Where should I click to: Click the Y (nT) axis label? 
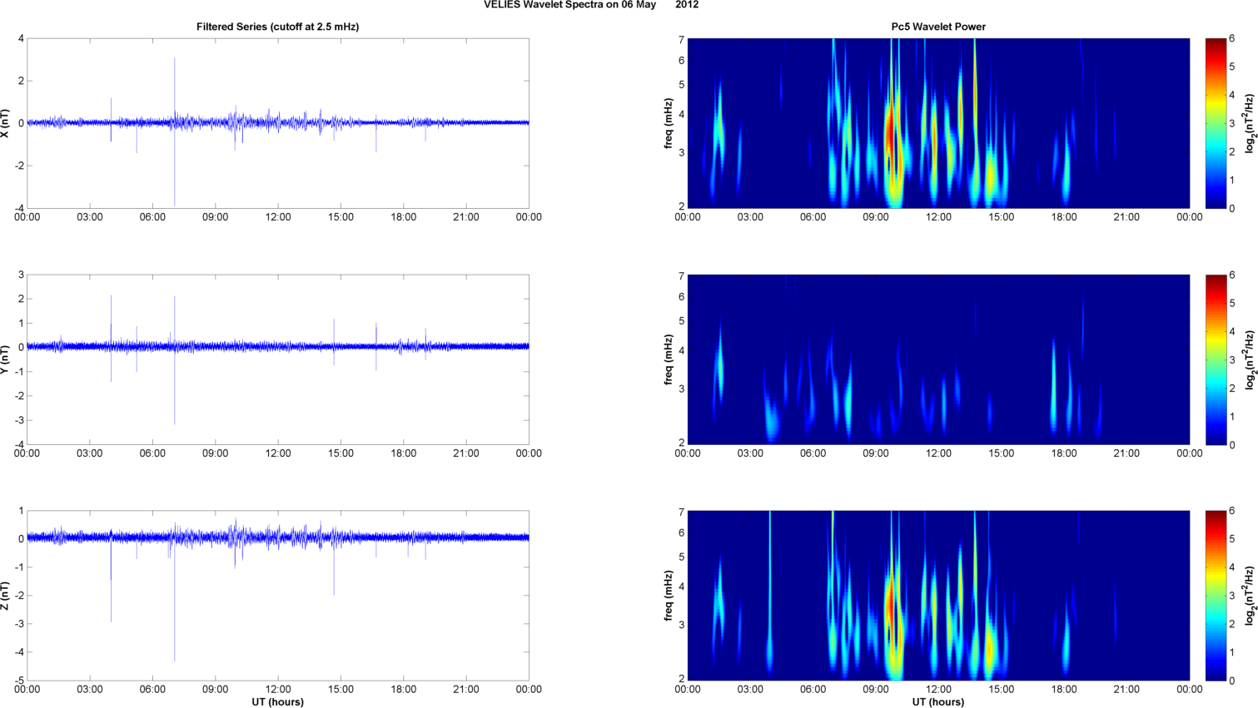7,359
